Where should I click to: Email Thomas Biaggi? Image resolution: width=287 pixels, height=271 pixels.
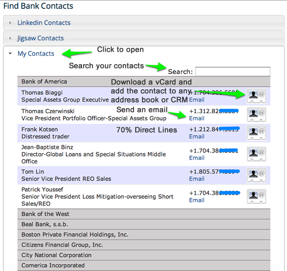196,100
